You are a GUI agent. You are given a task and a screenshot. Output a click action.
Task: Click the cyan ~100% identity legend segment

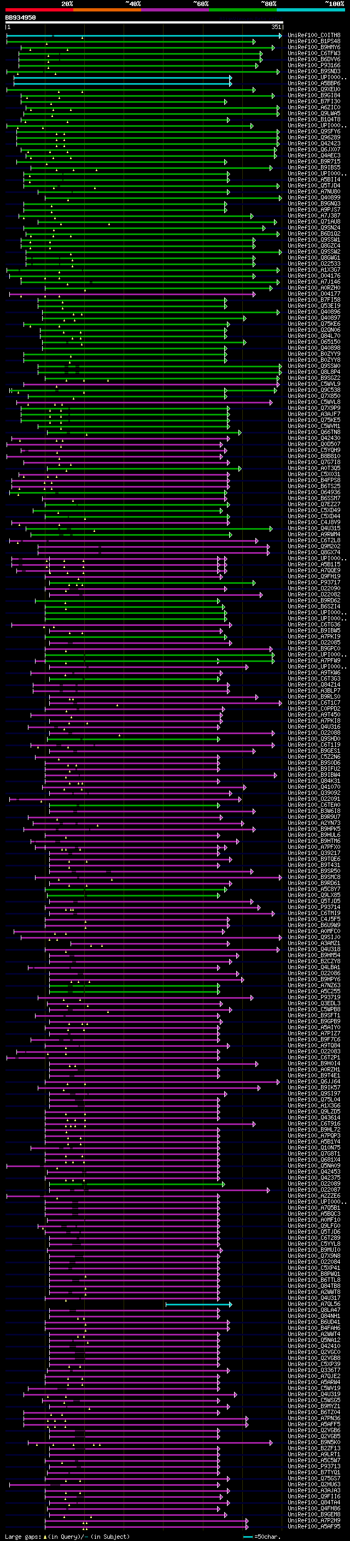click(311, 10)
